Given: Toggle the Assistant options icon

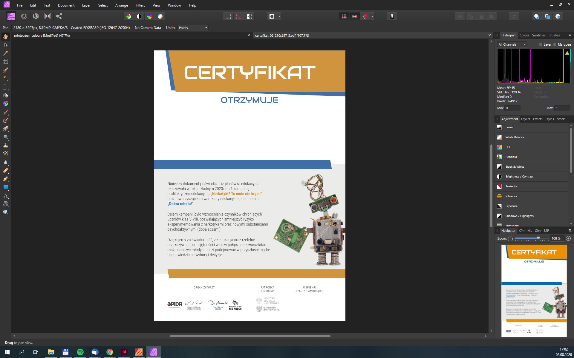Looking at the screenshot, I should click(392, 16).
